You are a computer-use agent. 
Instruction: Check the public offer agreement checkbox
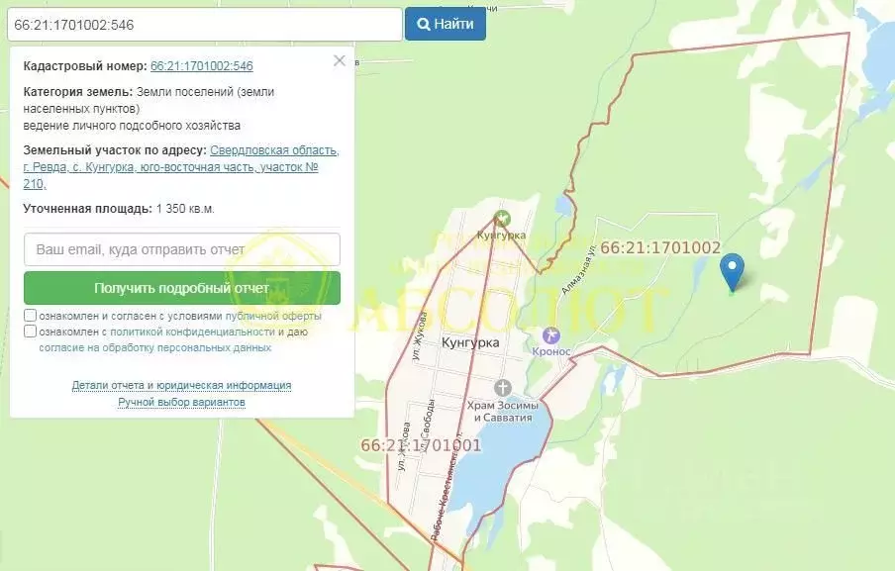click(x=31, y=316)
